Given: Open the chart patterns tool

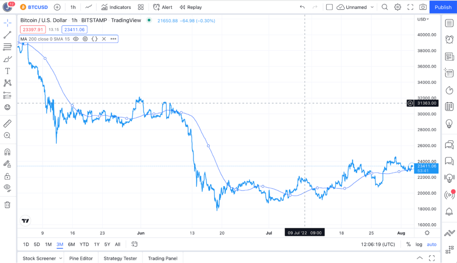Looking at the screenshot, I should (8, 83).
